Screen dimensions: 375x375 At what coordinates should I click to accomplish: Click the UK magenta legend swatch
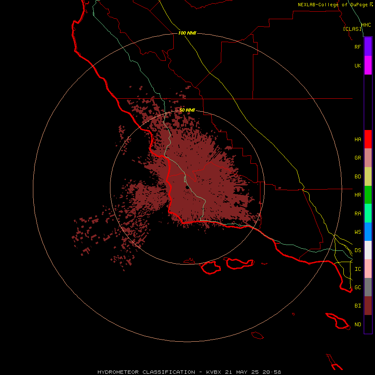click(368, 65)
